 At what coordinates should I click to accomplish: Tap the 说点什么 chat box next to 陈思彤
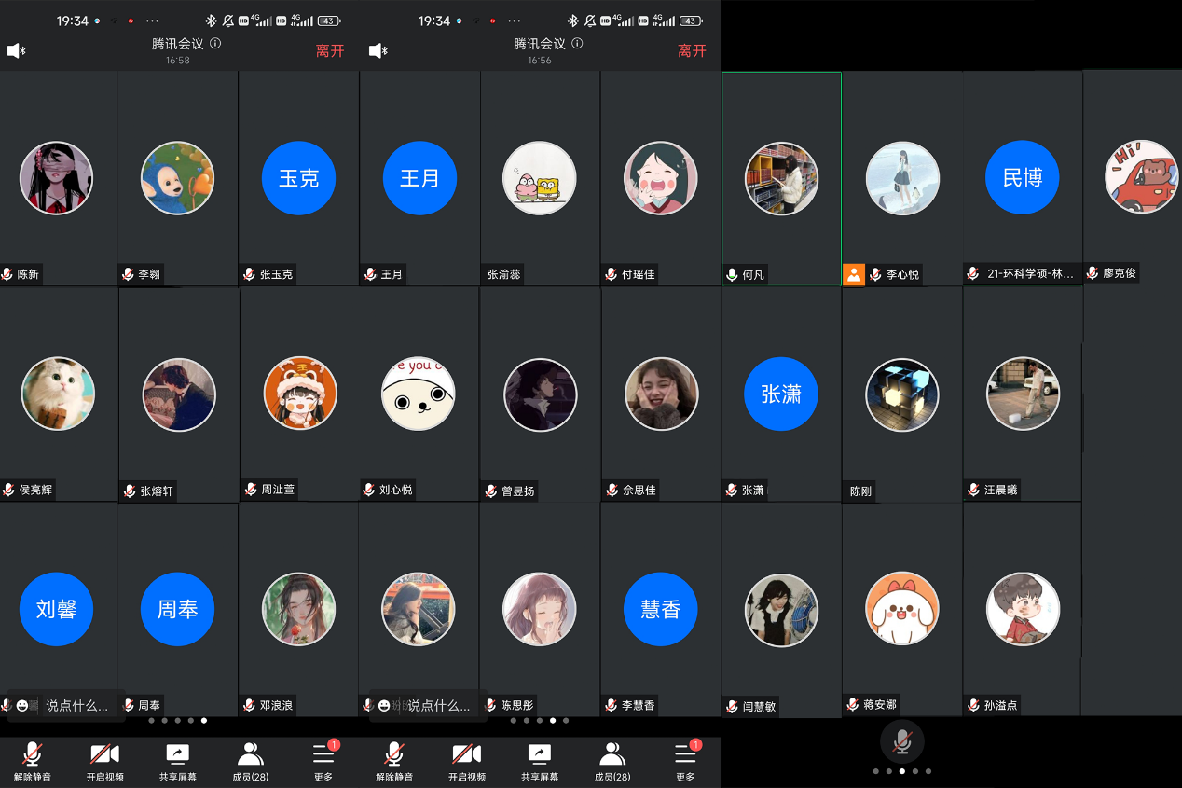point(429,706)
